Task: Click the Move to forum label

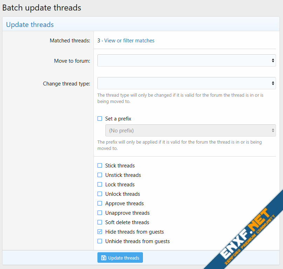Action: (x=72, y=61)
